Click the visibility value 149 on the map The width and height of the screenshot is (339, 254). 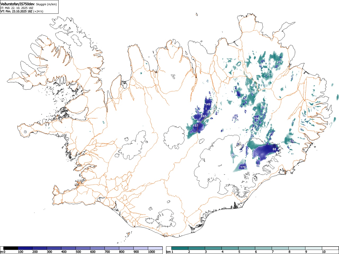point(208,105)
